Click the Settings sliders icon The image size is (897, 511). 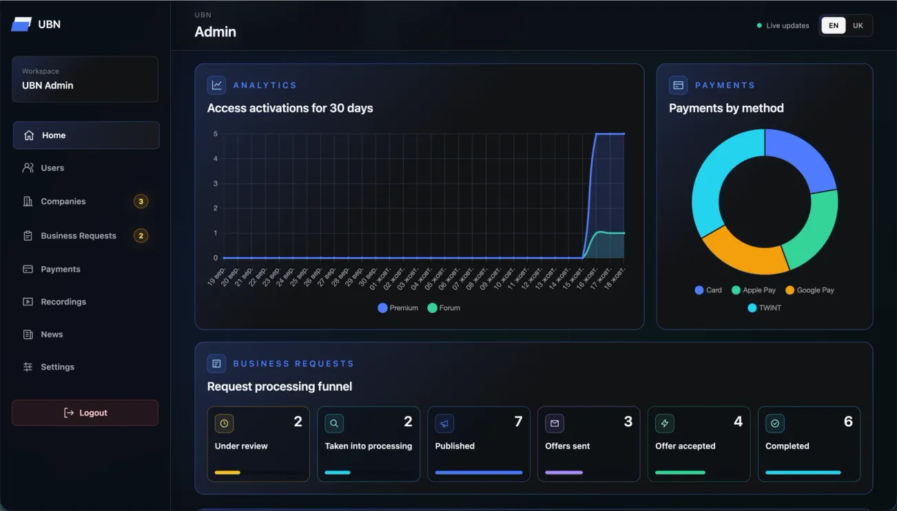(28, 367)
